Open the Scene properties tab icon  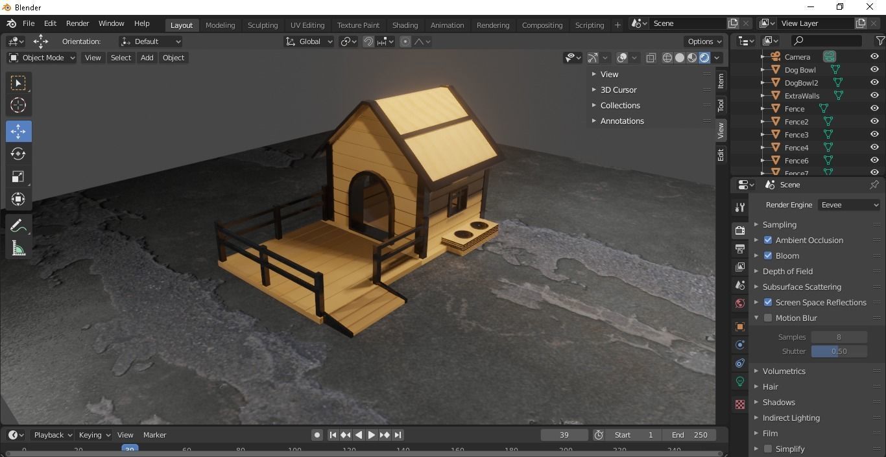point(739,285)
